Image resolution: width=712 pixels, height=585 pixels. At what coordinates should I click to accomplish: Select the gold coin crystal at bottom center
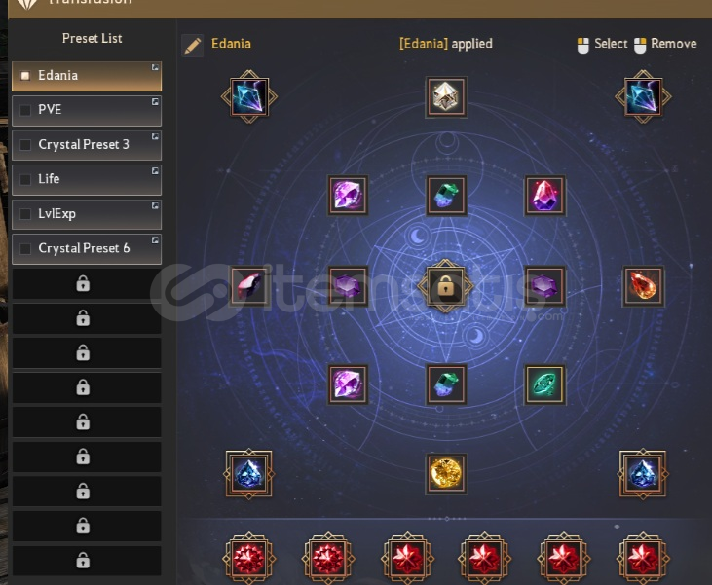click(446, 473)
